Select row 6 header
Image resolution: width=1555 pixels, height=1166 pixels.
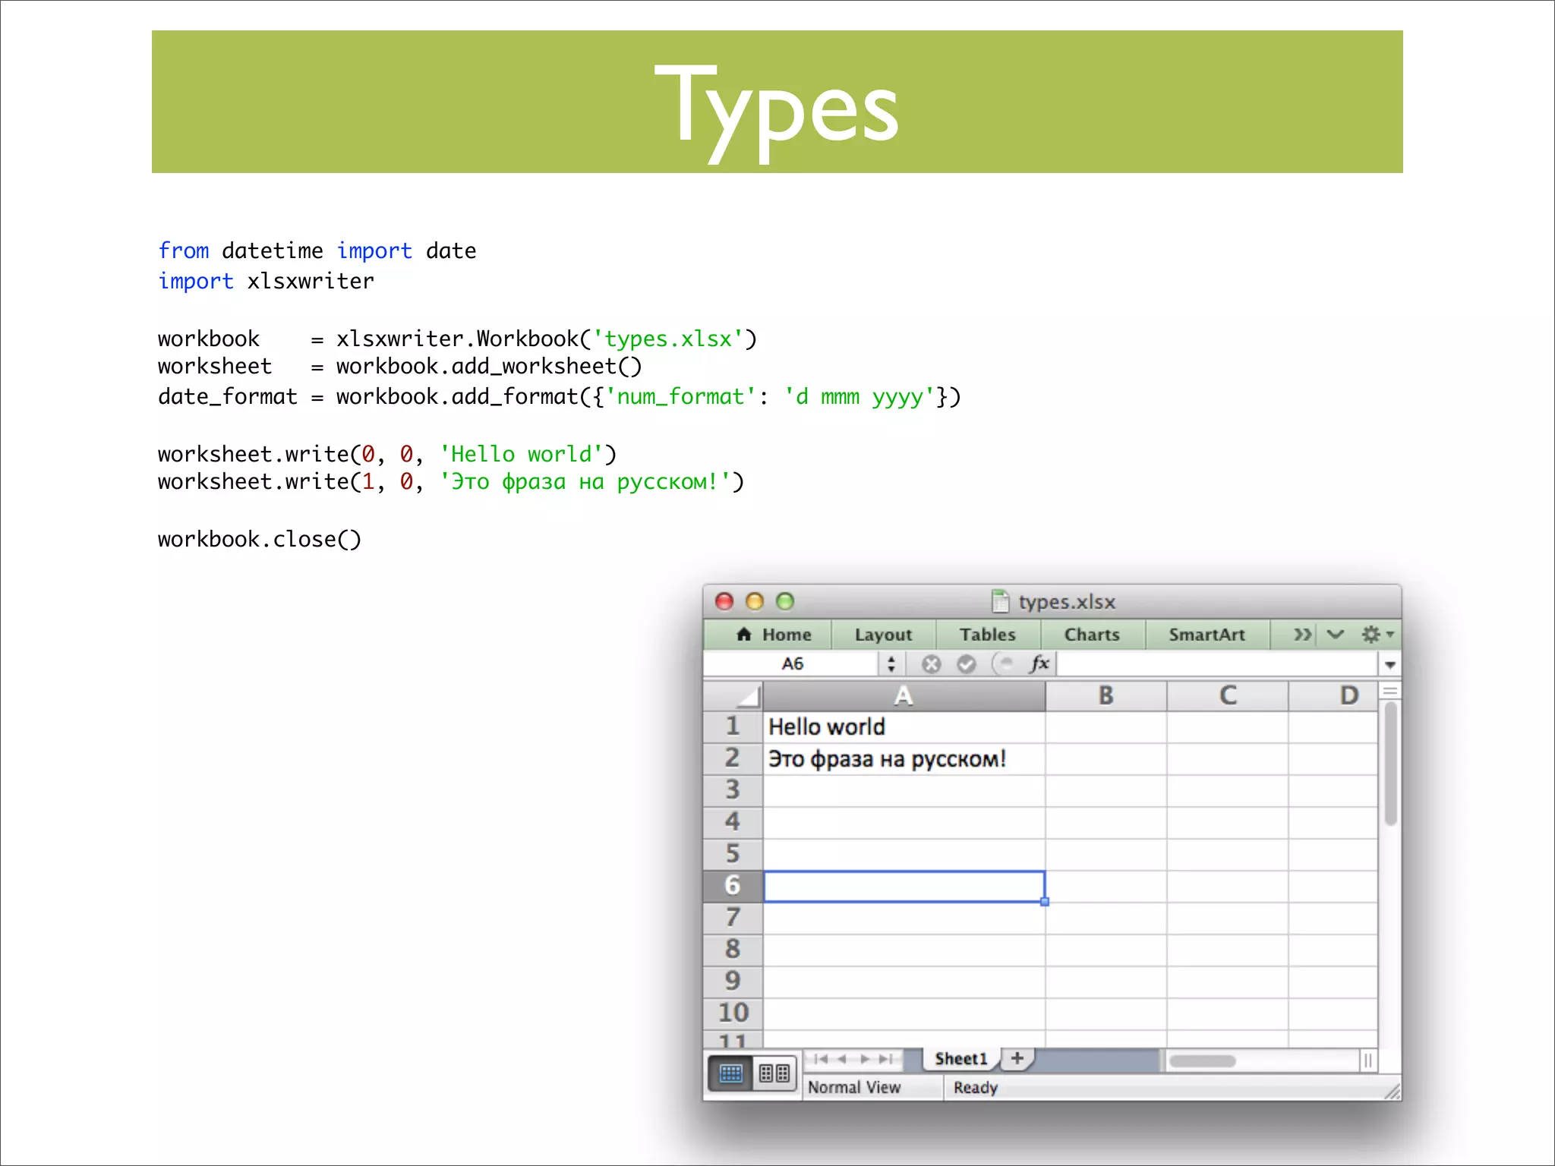tap(733, 886)
